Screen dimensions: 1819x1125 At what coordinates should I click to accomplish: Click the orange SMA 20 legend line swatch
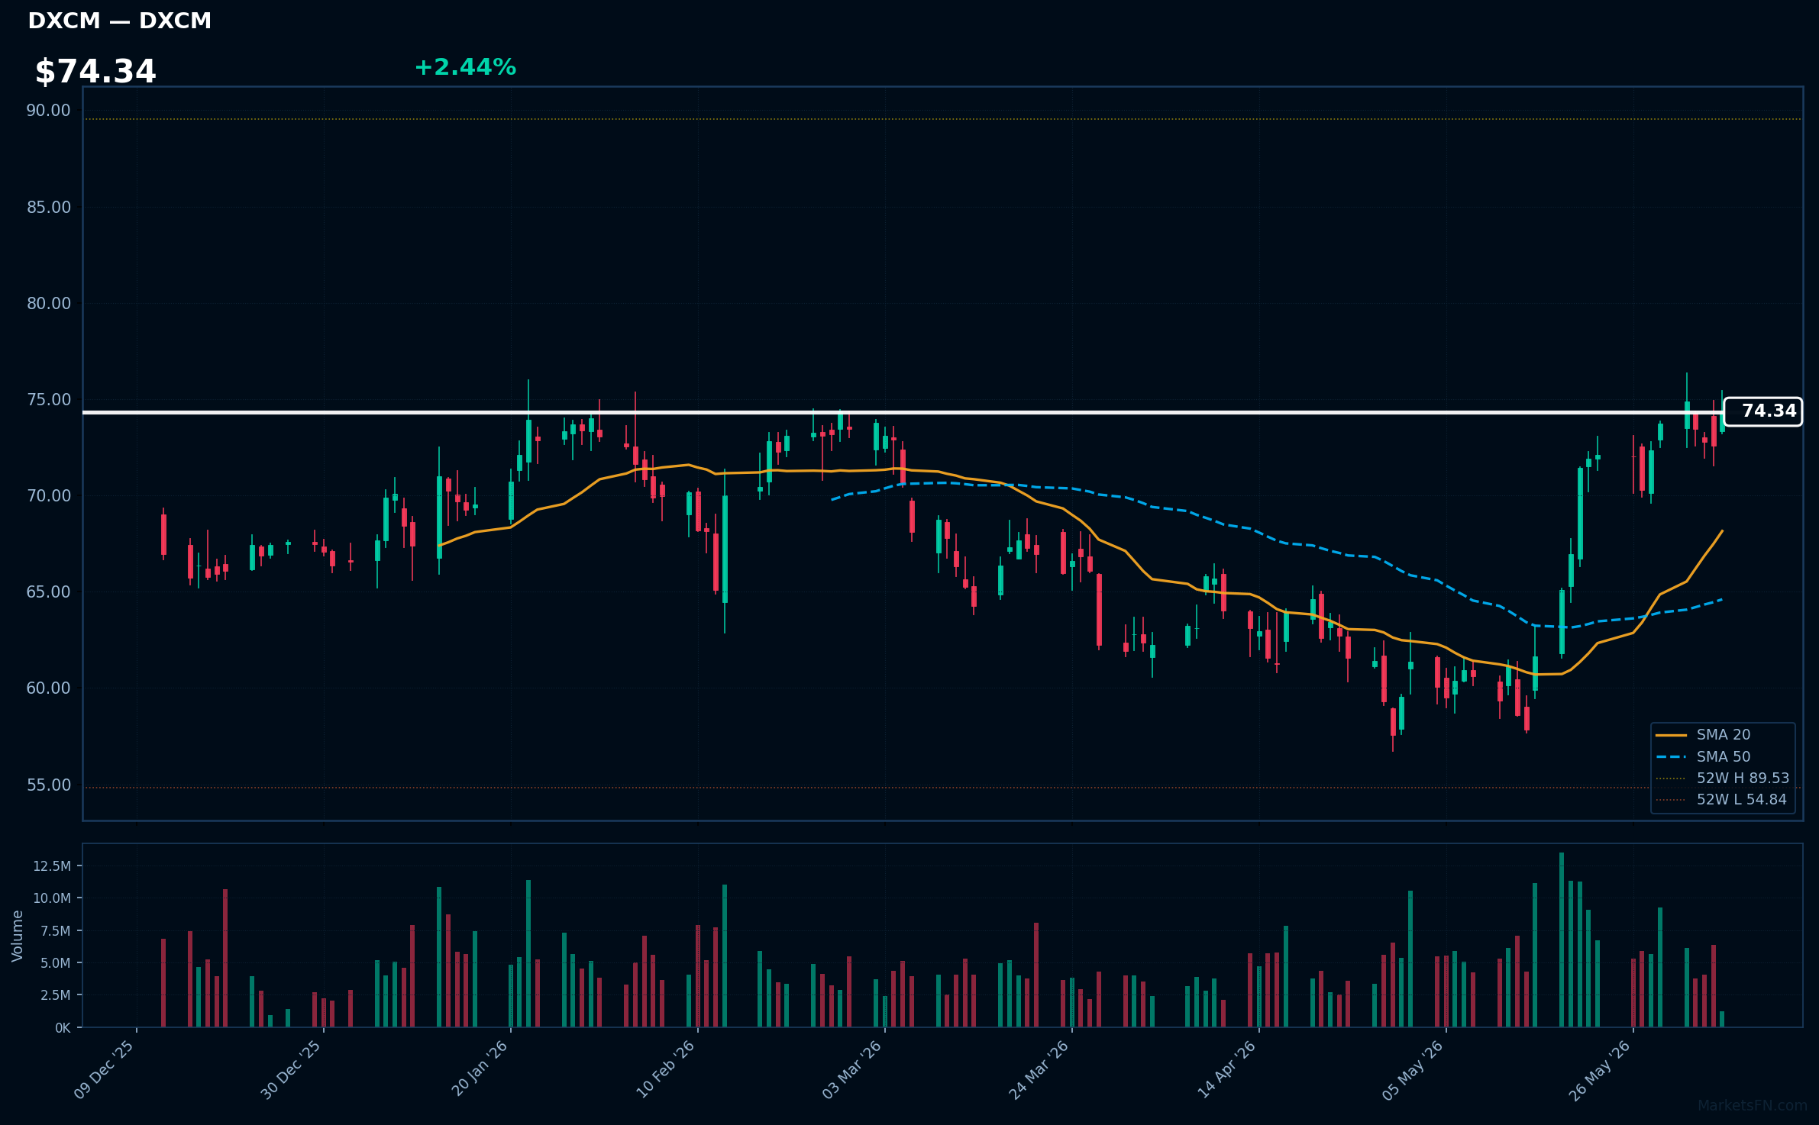click(x=1671, y=735)
